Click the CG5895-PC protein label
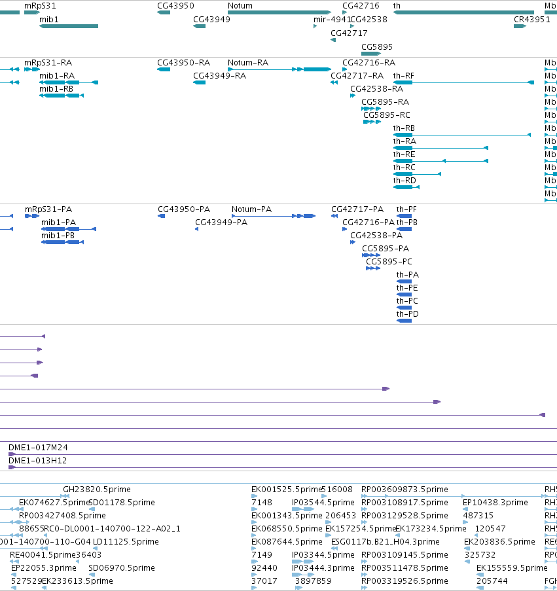This screenshot has width=557, height=591. 389,262
